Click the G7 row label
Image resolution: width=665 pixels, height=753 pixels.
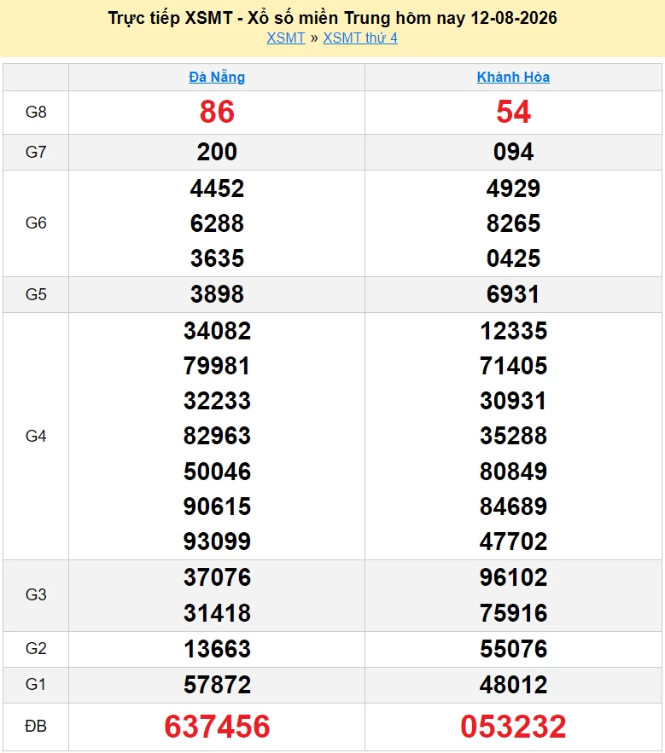36,153
